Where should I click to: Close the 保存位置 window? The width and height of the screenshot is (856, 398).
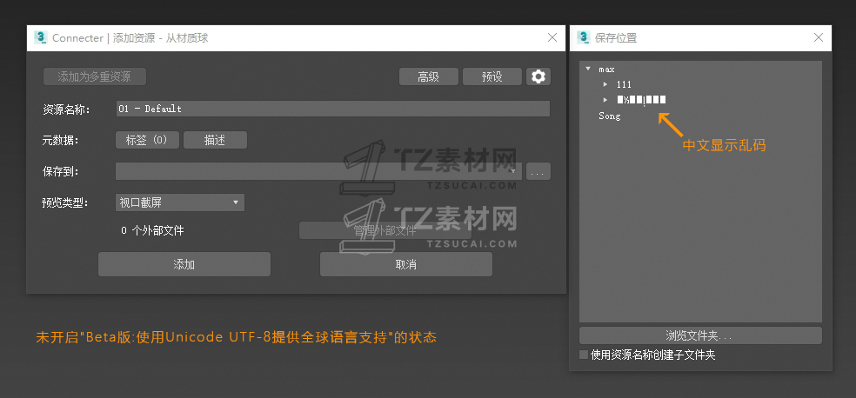(x=819, y=37)
